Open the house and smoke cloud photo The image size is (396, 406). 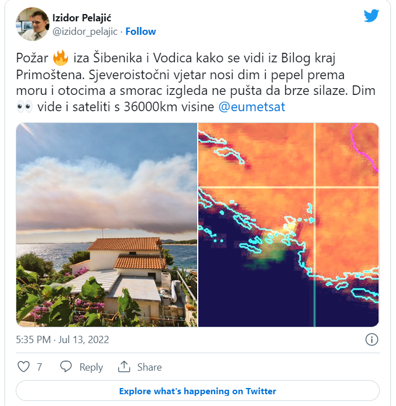(x=107, y=225)
